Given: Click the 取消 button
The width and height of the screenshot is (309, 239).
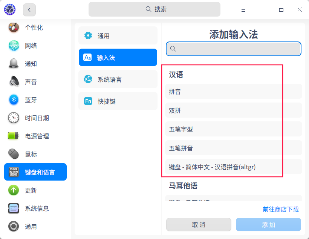Looking at the screenshot, I should (199, 225).
